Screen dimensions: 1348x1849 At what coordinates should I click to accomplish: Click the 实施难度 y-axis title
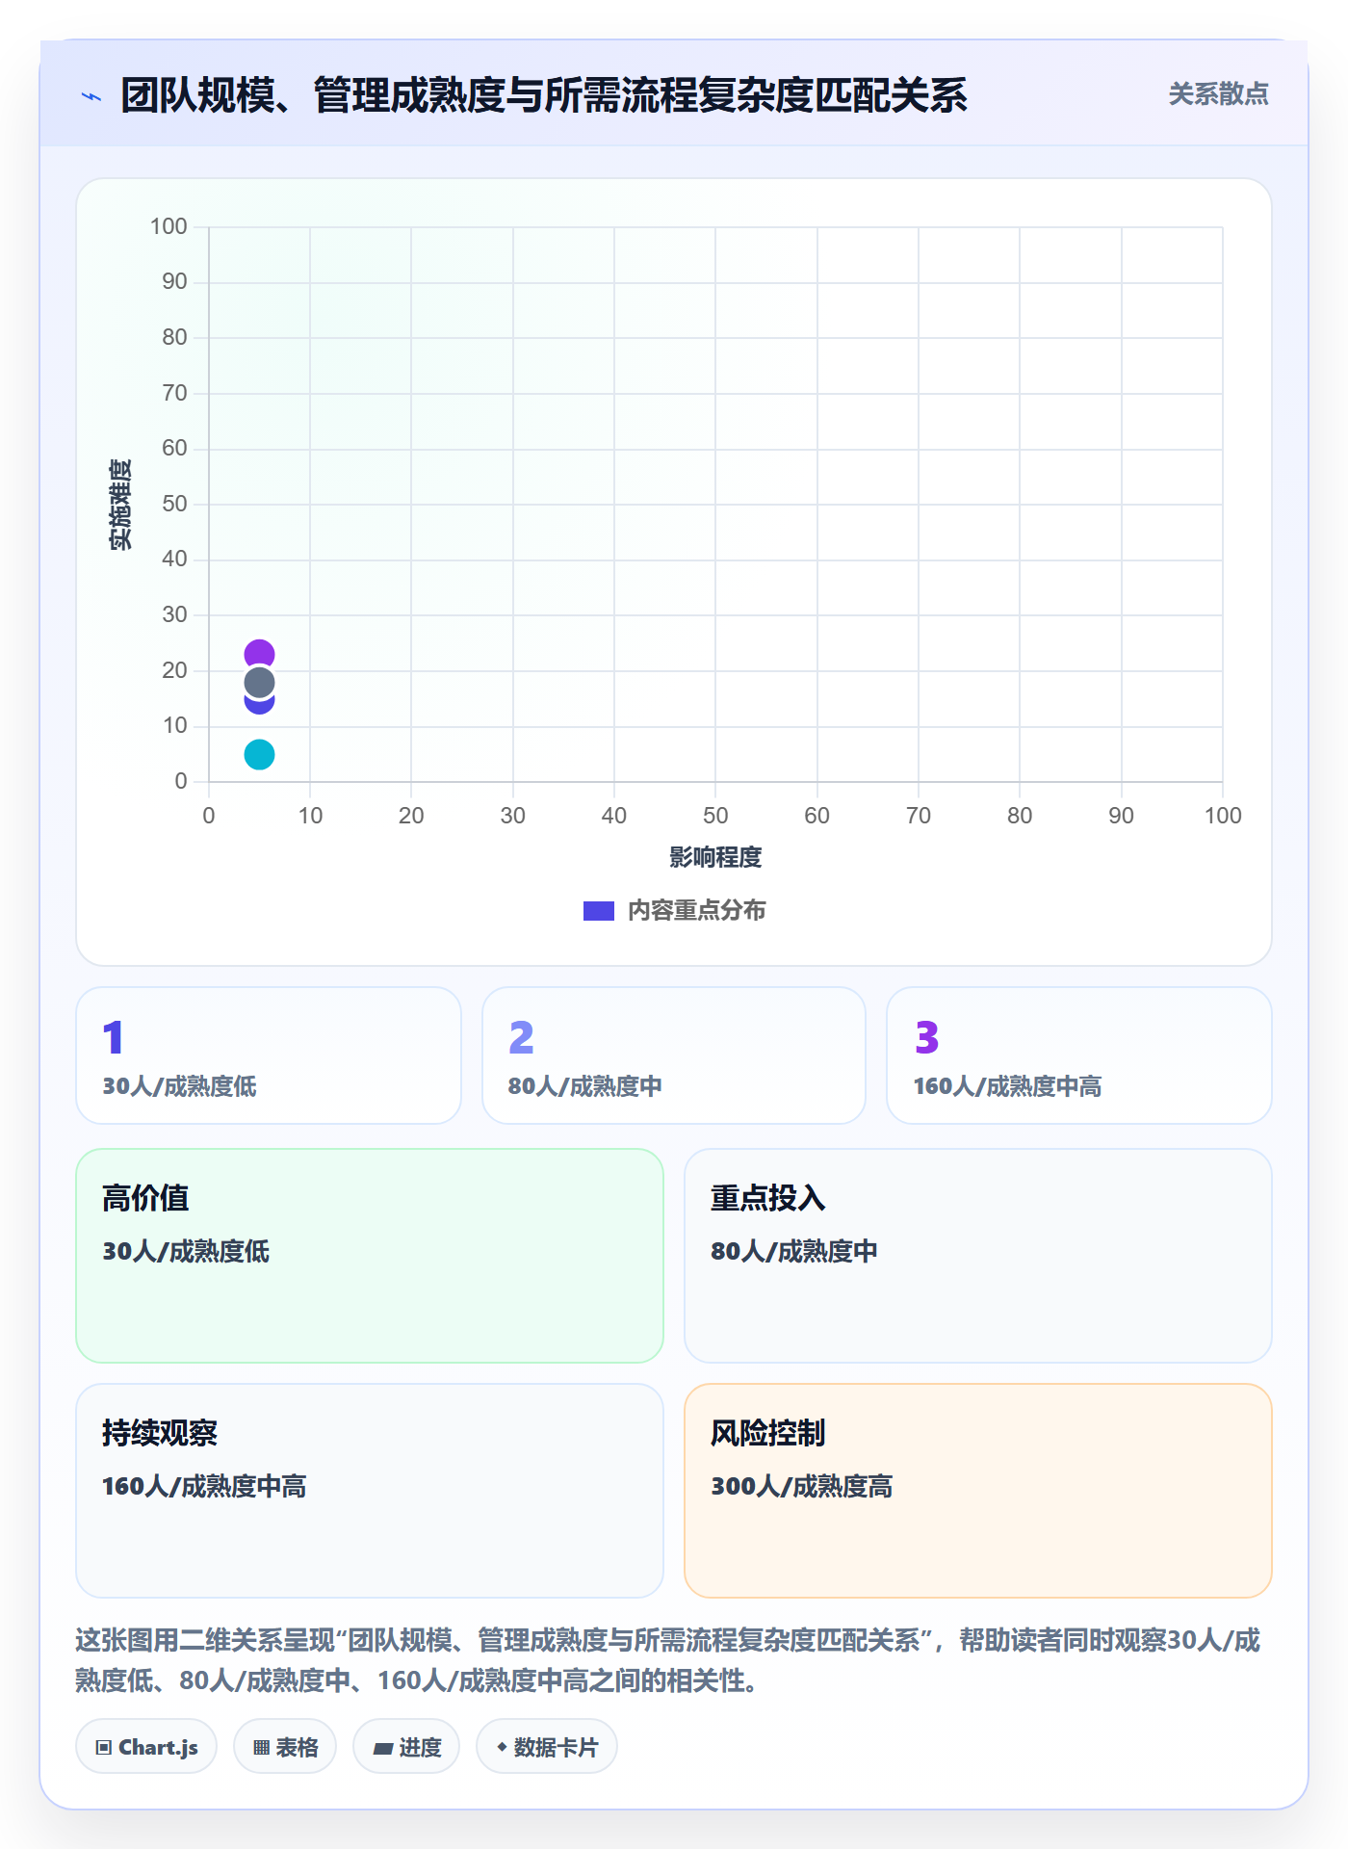120,505
